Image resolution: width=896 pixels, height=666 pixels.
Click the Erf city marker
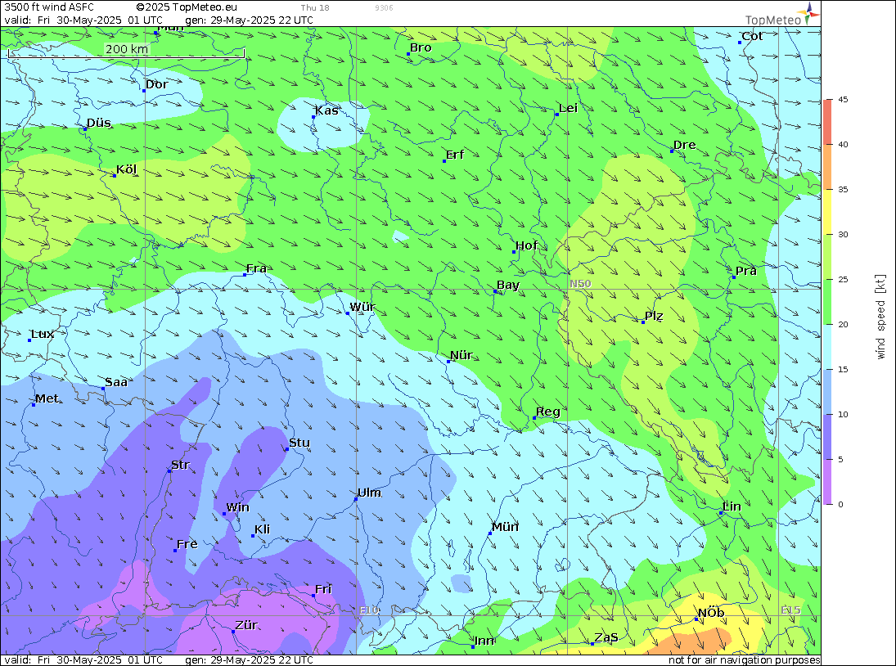tap(444, 162)
